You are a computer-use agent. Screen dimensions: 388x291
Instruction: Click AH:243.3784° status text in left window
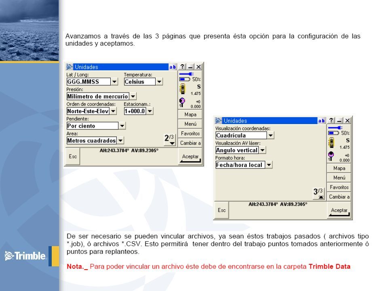click(x=114, y=150)
